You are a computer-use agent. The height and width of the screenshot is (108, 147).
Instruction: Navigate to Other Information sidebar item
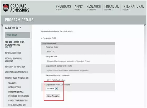17,105
